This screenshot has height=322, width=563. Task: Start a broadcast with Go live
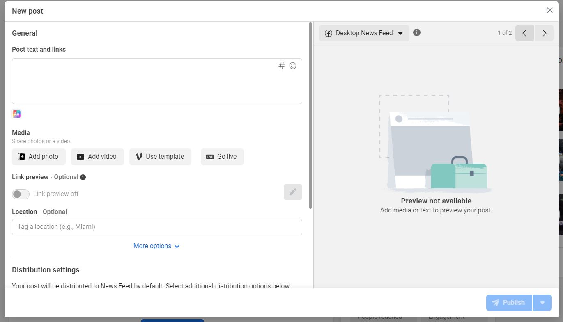point(222,157)
